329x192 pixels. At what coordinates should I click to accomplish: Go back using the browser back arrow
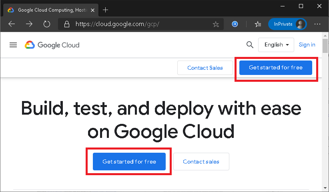12,24
